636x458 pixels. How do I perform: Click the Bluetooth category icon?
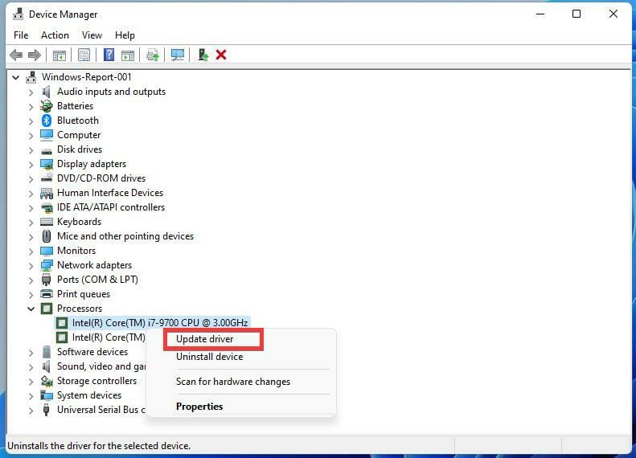coord(47,121)
